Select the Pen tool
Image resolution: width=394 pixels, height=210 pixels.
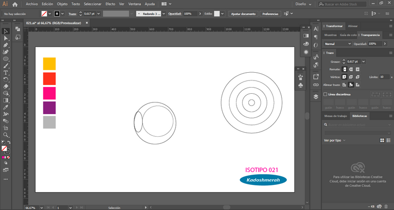pos(6,45)
